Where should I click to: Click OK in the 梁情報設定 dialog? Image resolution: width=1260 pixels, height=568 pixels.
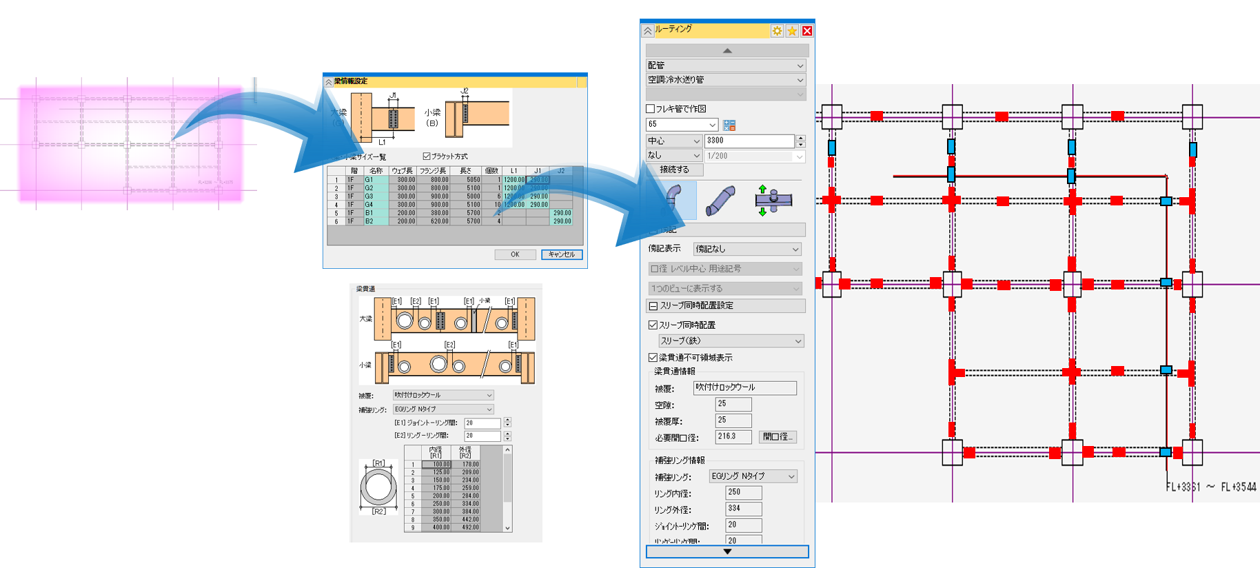tap(515, 254)
